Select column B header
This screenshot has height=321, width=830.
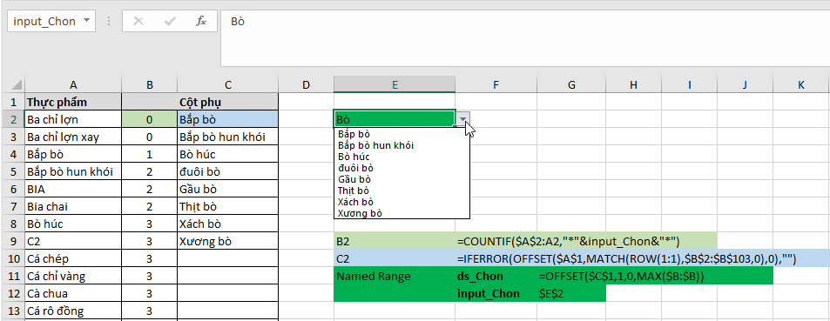coord(150,84)
